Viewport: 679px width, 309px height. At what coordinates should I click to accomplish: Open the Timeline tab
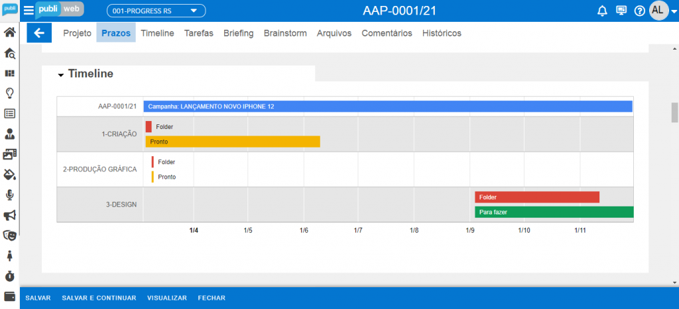157,33
